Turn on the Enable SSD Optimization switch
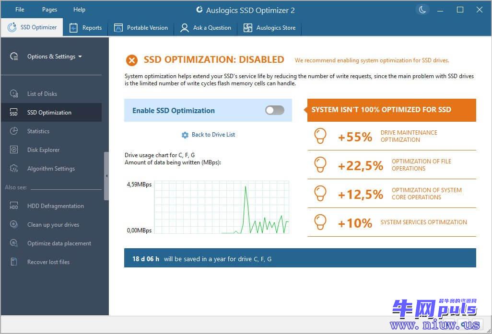492x334 pixels. [275, 110]
